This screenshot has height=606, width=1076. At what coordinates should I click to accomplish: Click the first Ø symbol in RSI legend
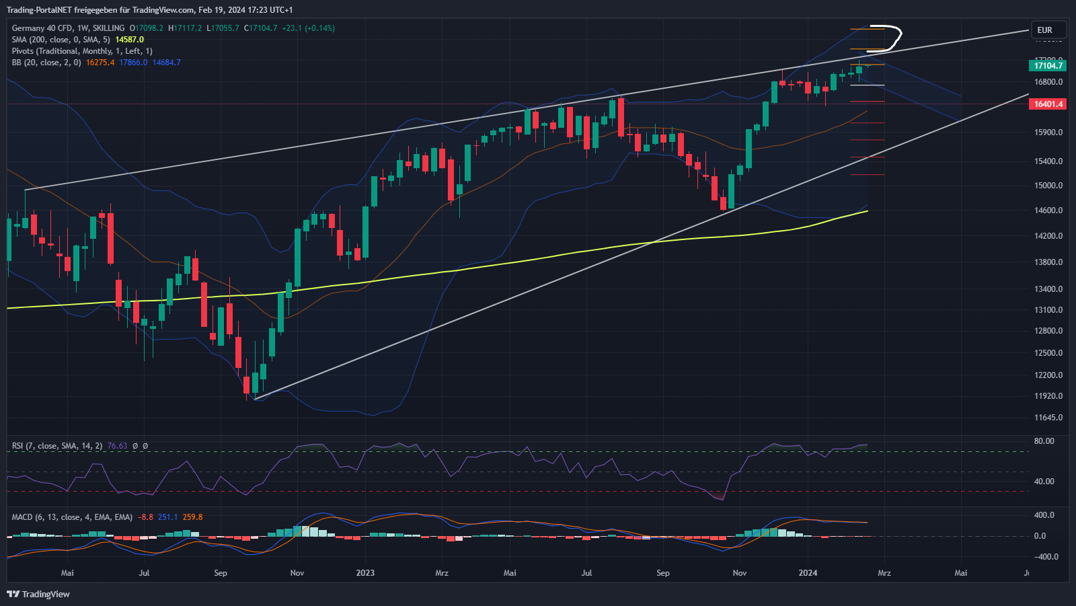click(135, 446)
